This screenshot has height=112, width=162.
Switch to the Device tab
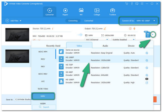pyautogui.click(x=131, y=46)
